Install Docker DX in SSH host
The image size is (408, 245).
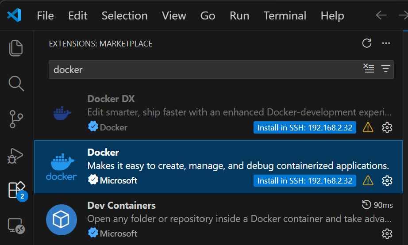[304, 128]
